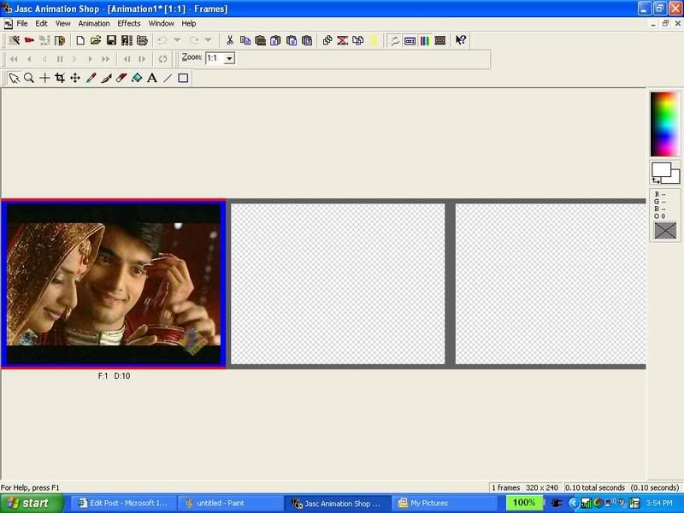Open the Animation menu
Screen dimensions: 684x513
(94, 24)
